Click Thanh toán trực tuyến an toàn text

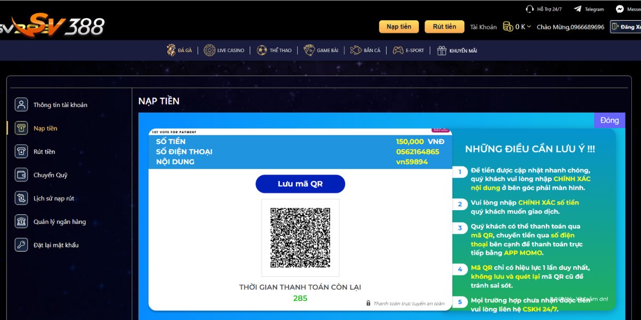pos(409,303)
